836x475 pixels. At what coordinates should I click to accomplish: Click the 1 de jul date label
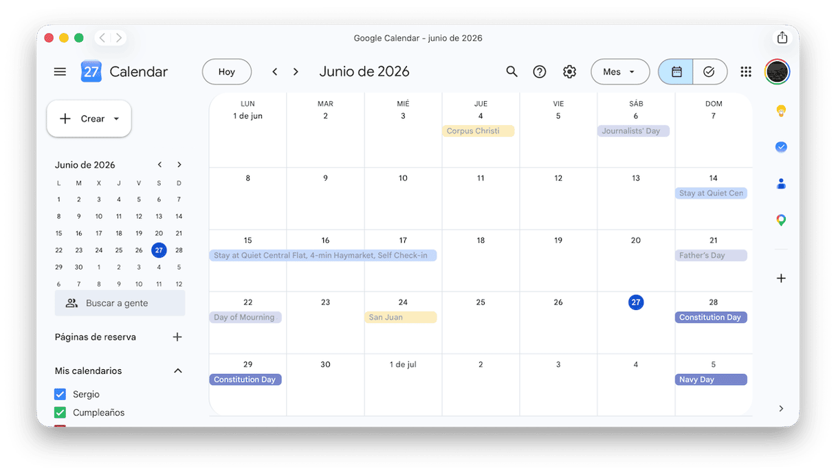(403, 364)
